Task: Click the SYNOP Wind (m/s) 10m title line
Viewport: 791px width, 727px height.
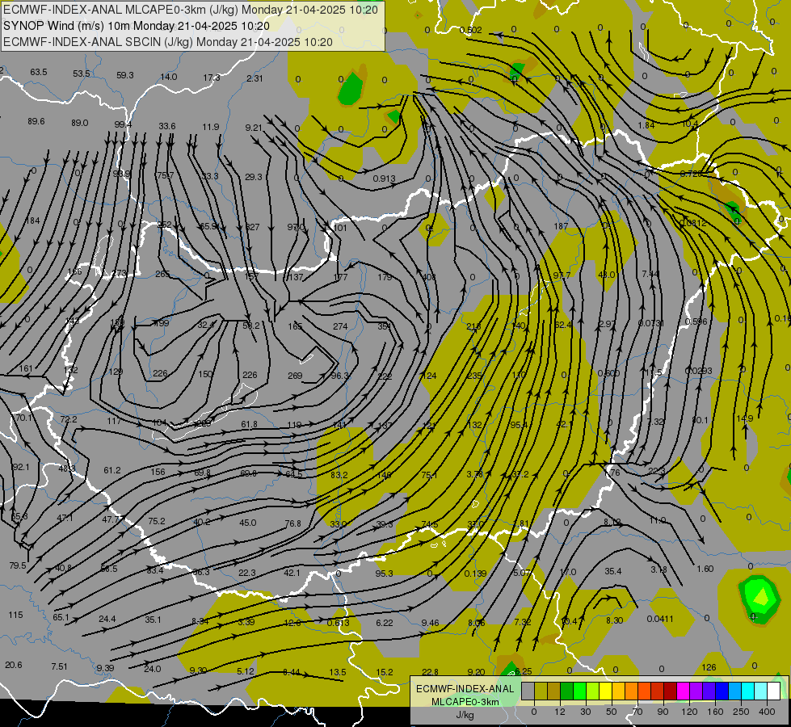Action: [x=137, y=26]
